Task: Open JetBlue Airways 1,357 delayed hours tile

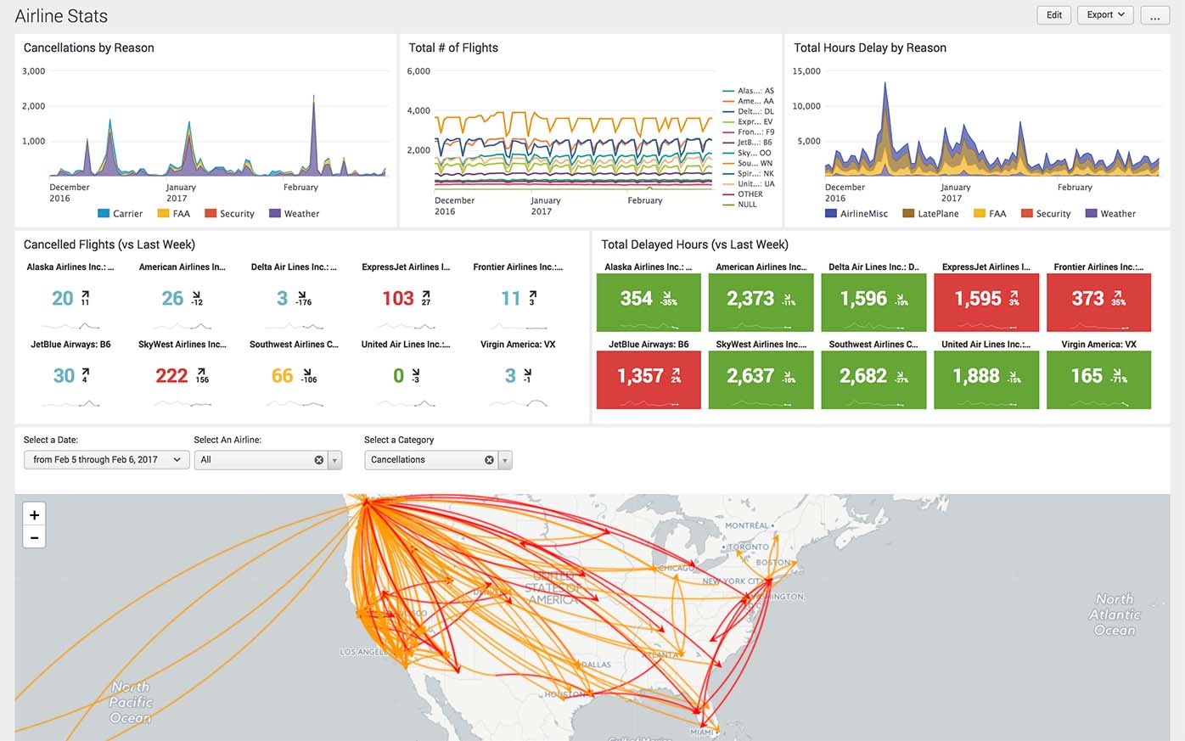Action: pyautogui.click(x=649, y=380)
